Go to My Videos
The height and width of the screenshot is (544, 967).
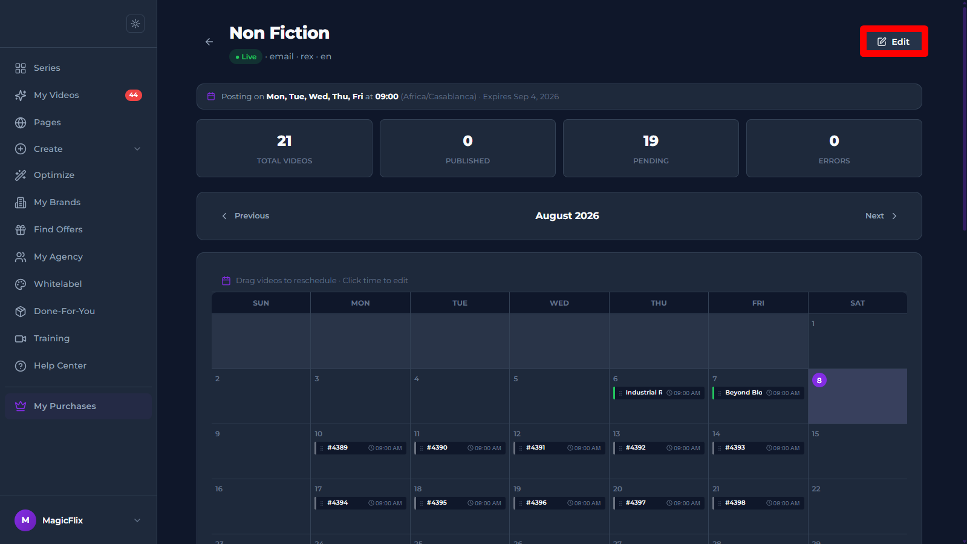(78, 96)
